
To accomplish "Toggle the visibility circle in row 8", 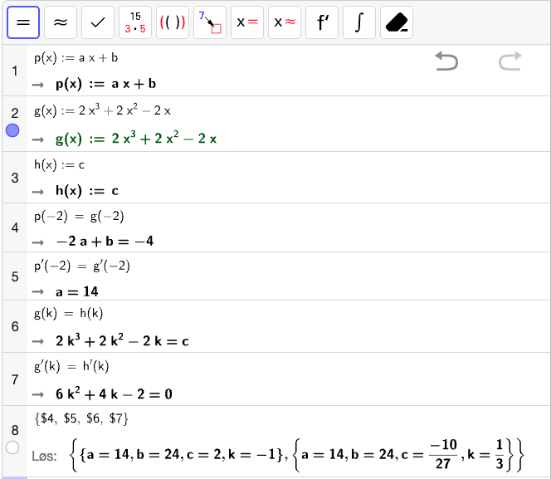I will 12,447.
